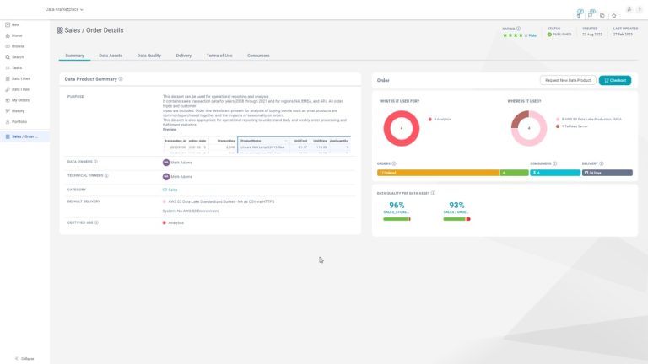Click the user profile icon top right
Viewport: 648px width, 364px height.
629,9
